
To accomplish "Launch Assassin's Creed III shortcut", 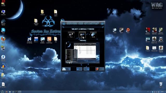I will [161, 49].
